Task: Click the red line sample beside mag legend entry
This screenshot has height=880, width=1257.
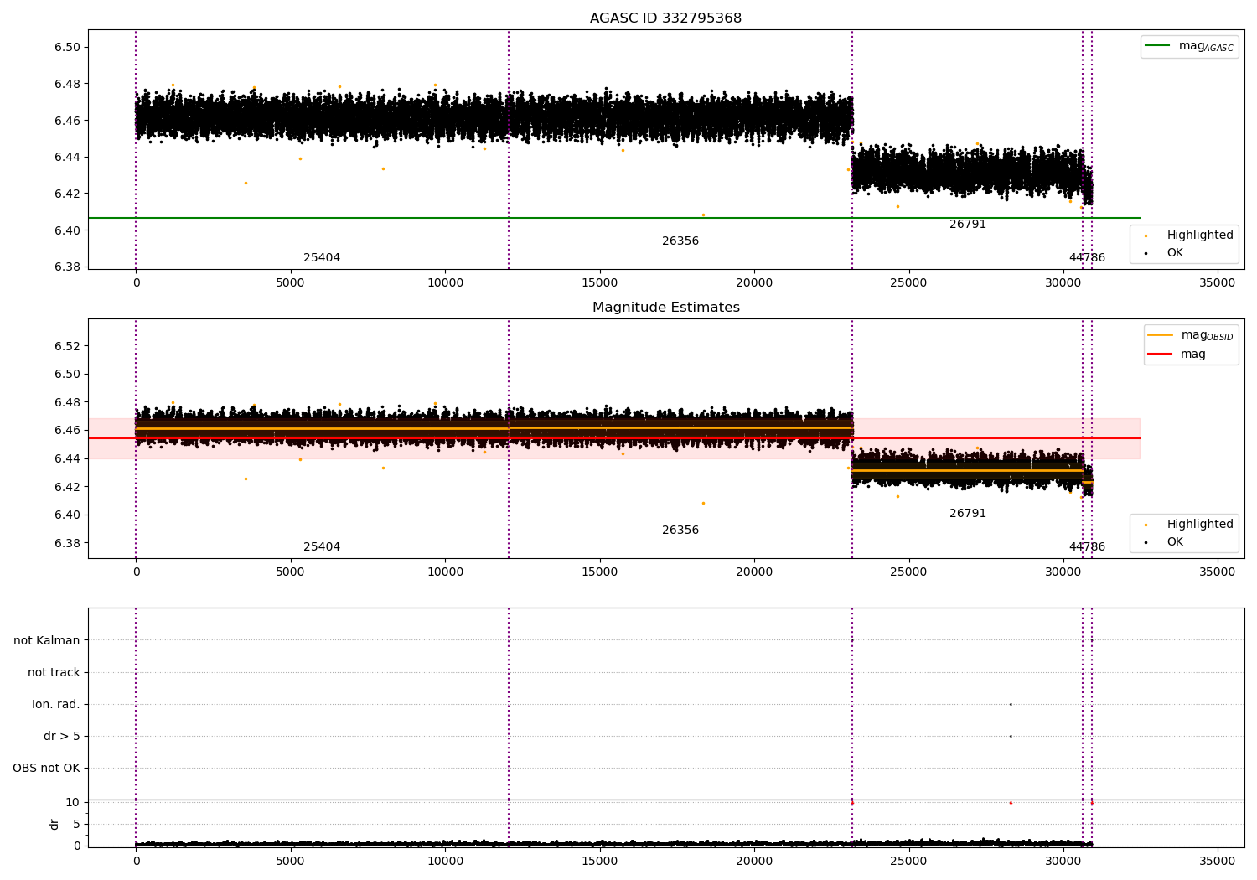Action: pos(1161,354)
